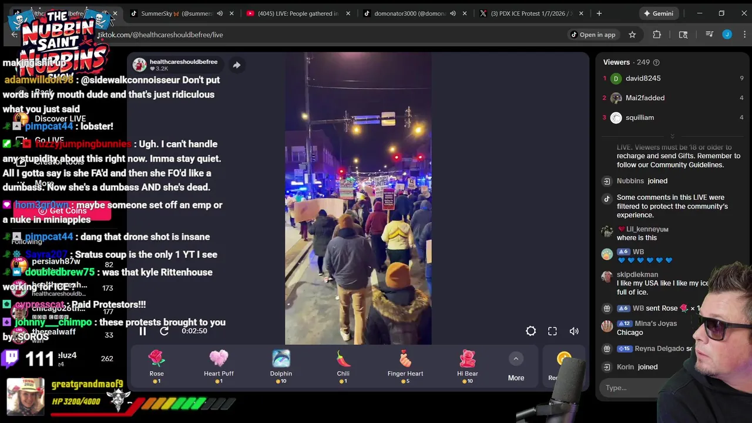The image size is (752, 423).
Task: Open Gemini assistant button
Action: 658,14
